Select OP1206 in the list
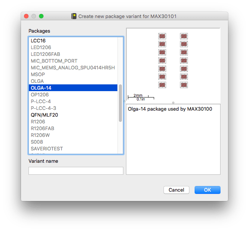 [x=73, y=94]
